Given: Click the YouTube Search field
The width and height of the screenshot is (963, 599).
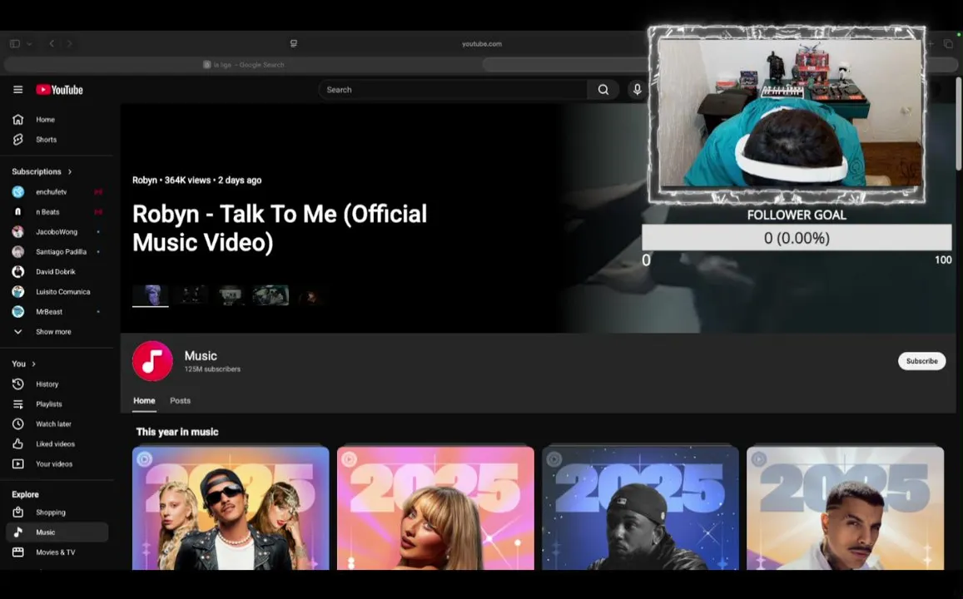Looking at the screenshot, I should coord(454,90).
